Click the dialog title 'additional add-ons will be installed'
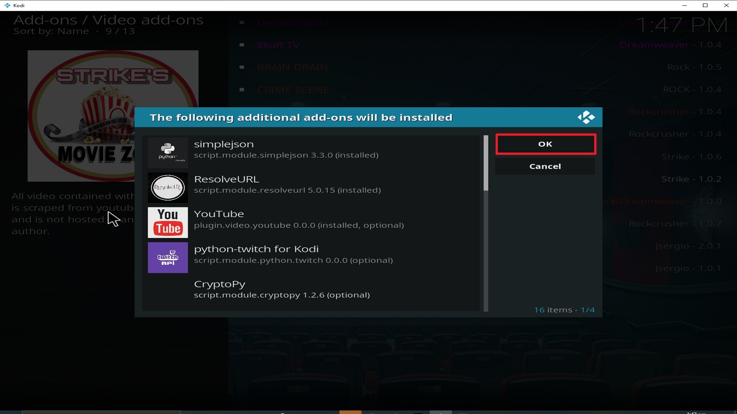737x414 pixels. click(345, 117)
